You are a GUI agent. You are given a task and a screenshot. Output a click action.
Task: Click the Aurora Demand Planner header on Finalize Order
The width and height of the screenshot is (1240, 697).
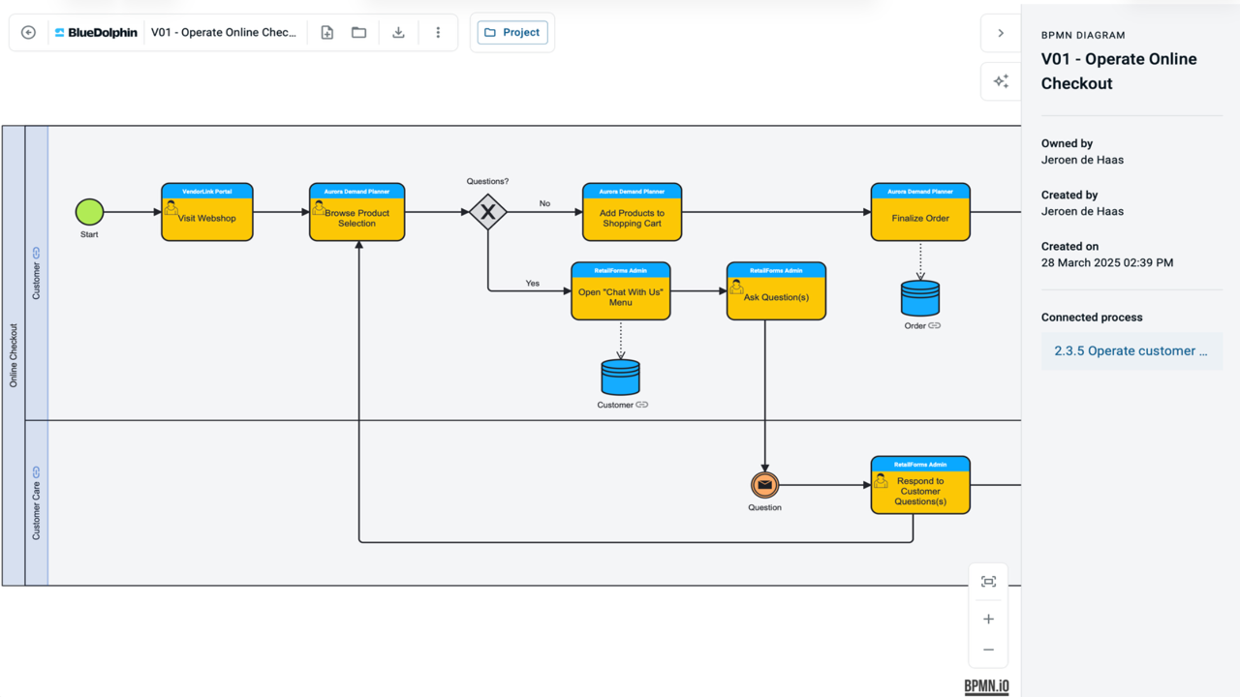[x=920, y=192]
